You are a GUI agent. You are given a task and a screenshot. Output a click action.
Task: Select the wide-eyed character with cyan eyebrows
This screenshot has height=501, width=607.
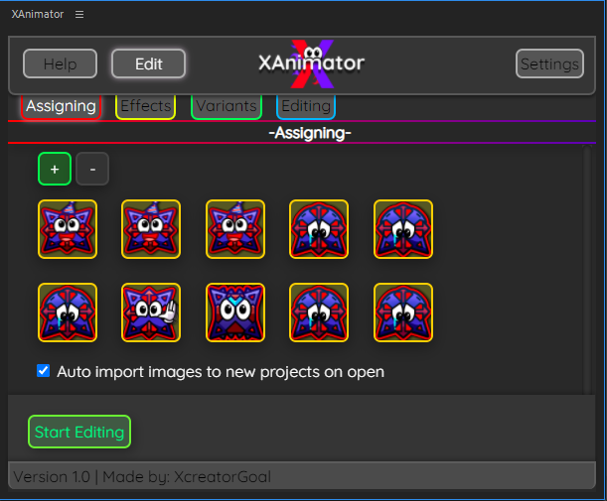235,313
